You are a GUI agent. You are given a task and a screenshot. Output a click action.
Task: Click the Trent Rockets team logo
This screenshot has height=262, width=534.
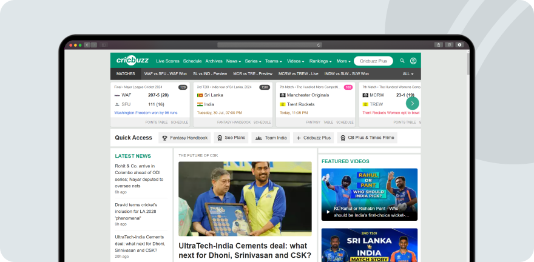(282, 104)
